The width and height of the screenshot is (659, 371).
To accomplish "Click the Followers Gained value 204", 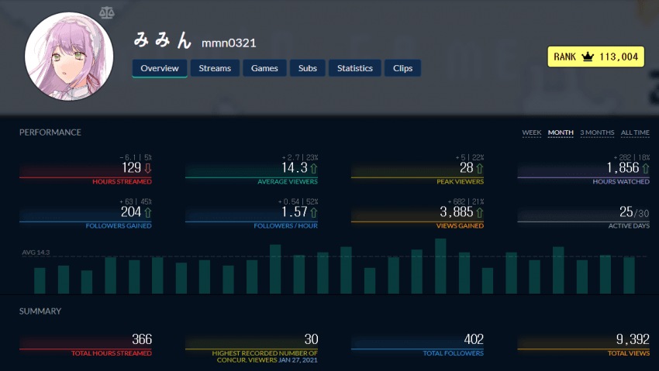I will 131,212.
